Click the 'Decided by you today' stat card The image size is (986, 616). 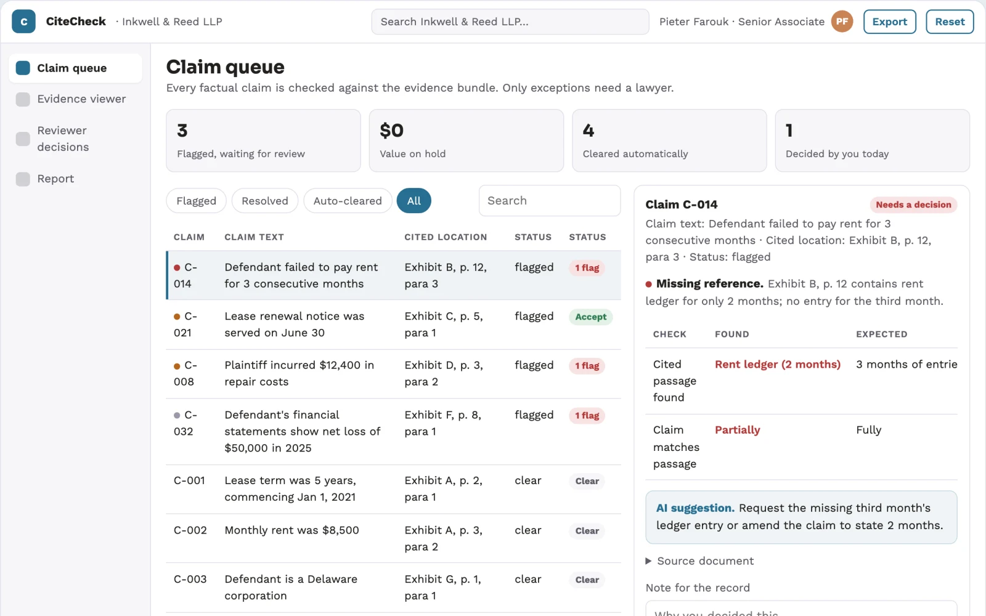click(x=872, y=140)
